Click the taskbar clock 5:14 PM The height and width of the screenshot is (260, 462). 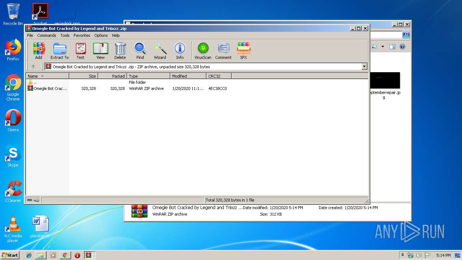(x=443, y=255)
